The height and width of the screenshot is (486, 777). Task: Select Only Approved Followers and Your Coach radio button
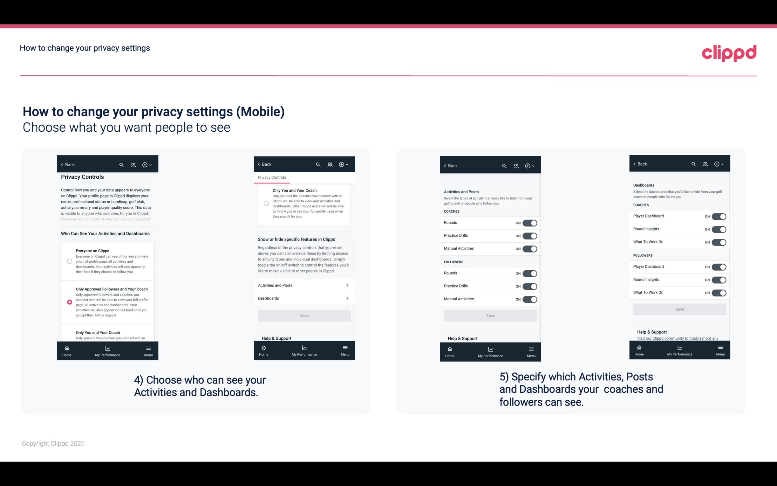coord(69,302)
